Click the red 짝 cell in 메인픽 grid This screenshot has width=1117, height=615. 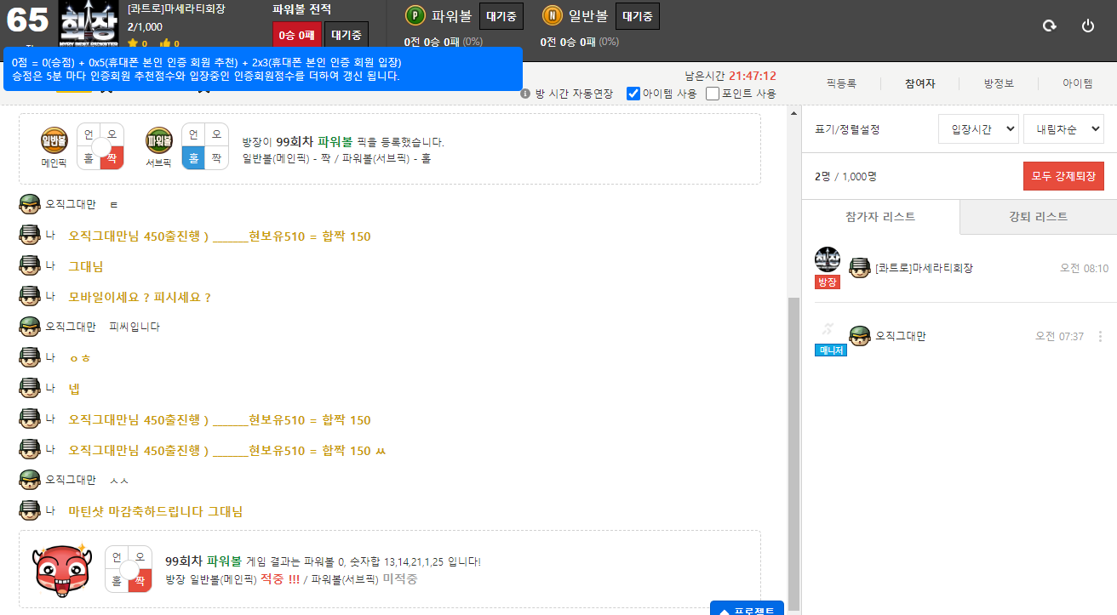click(112, 158)
